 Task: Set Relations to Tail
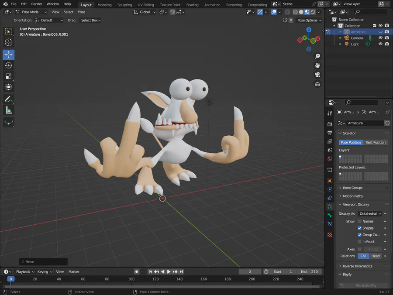[x=363, y=256]
